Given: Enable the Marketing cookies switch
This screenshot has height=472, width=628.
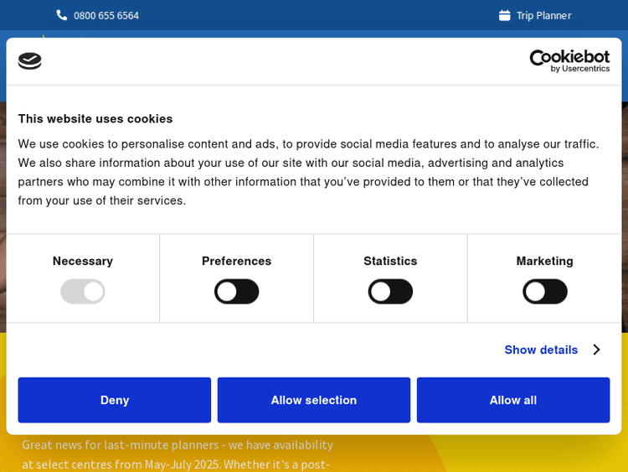Looking at the screenshot, I should pyautogui.click(x=545, y=292).
